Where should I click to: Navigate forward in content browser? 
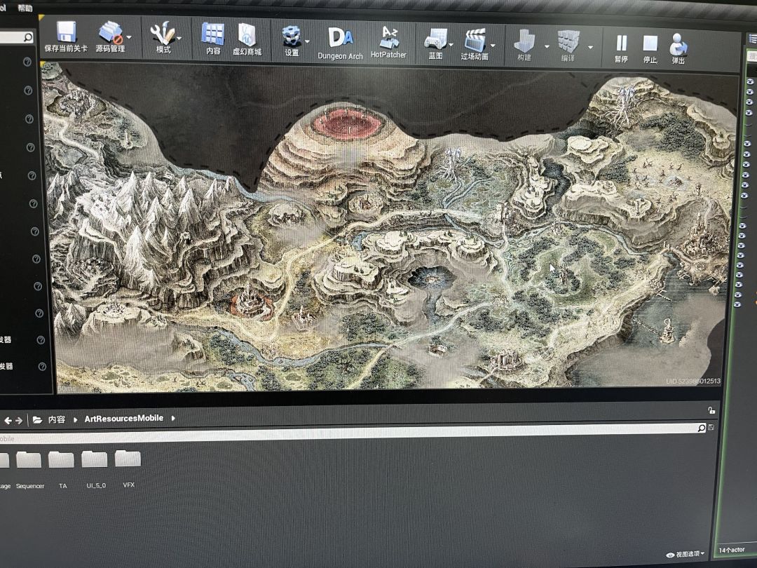coord(19,421)
